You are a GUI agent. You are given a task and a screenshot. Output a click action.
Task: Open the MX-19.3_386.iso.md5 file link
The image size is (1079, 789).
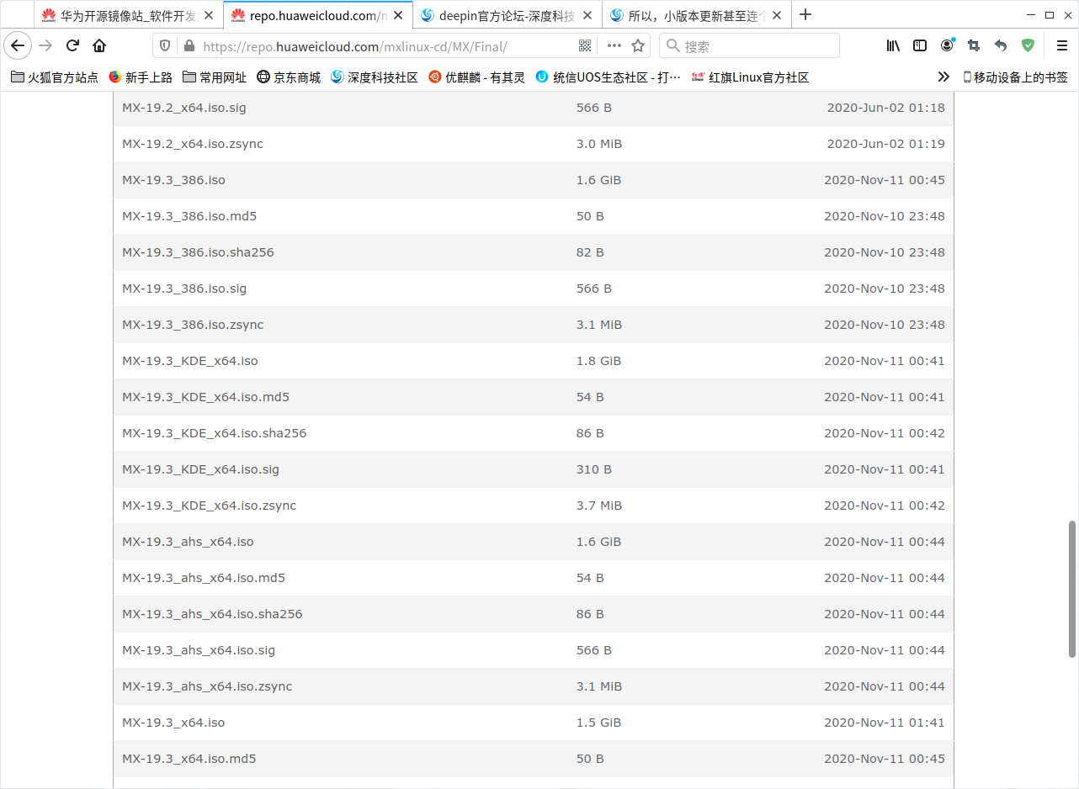189,216
